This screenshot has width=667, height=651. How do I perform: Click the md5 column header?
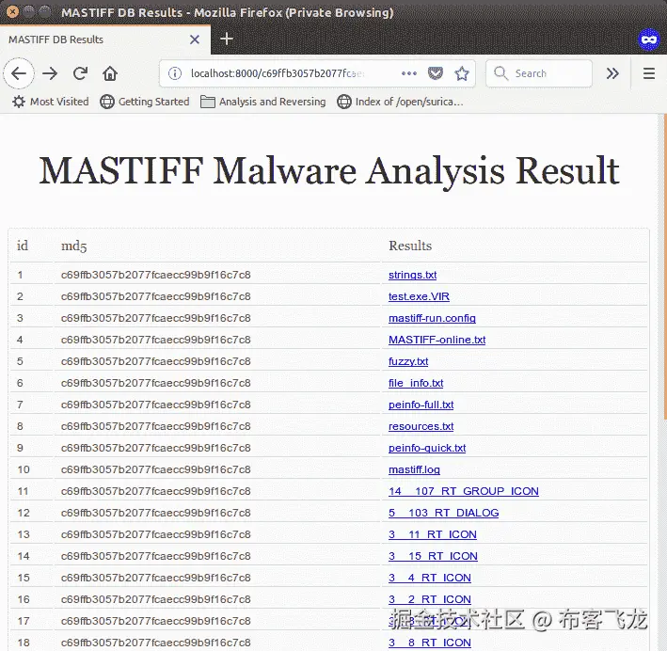(73, 246)
